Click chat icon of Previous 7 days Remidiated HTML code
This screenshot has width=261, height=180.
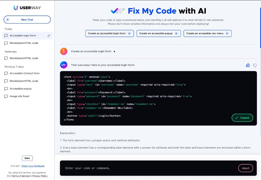[x=6, y=81]
